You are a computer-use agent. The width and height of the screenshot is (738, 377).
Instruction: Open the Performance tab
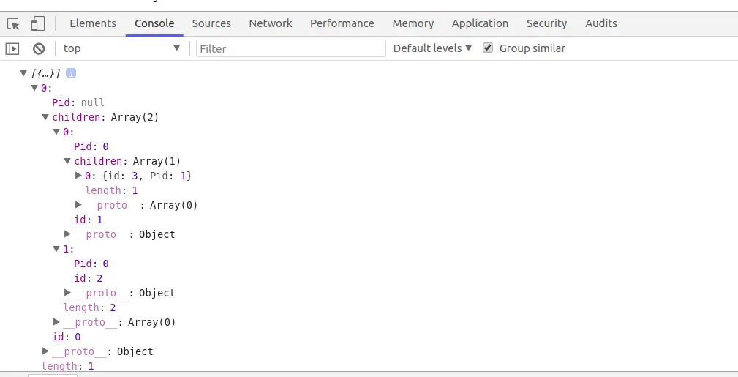pyautogui.click(x=342, y=23)
